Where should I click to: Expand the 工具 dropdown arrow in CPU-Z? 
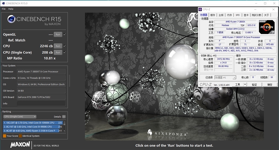245,84
